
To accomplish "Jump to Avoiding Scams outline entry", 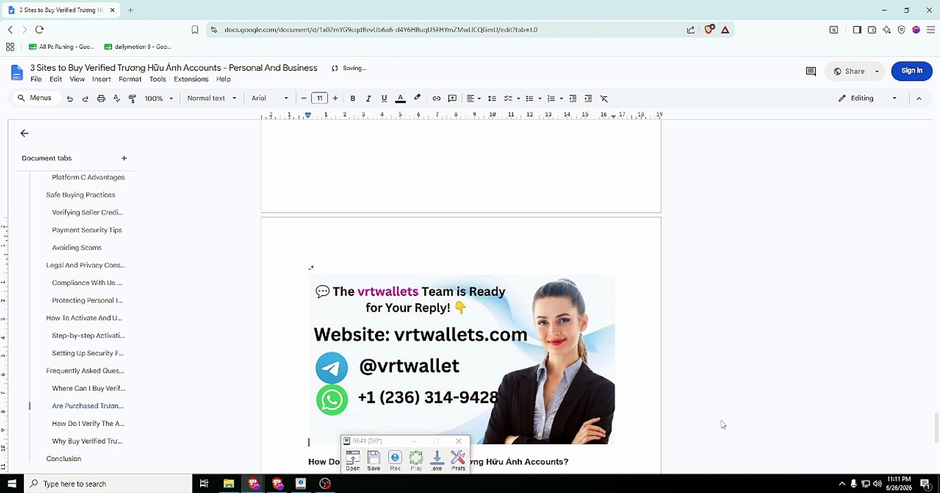I will 77,248.
